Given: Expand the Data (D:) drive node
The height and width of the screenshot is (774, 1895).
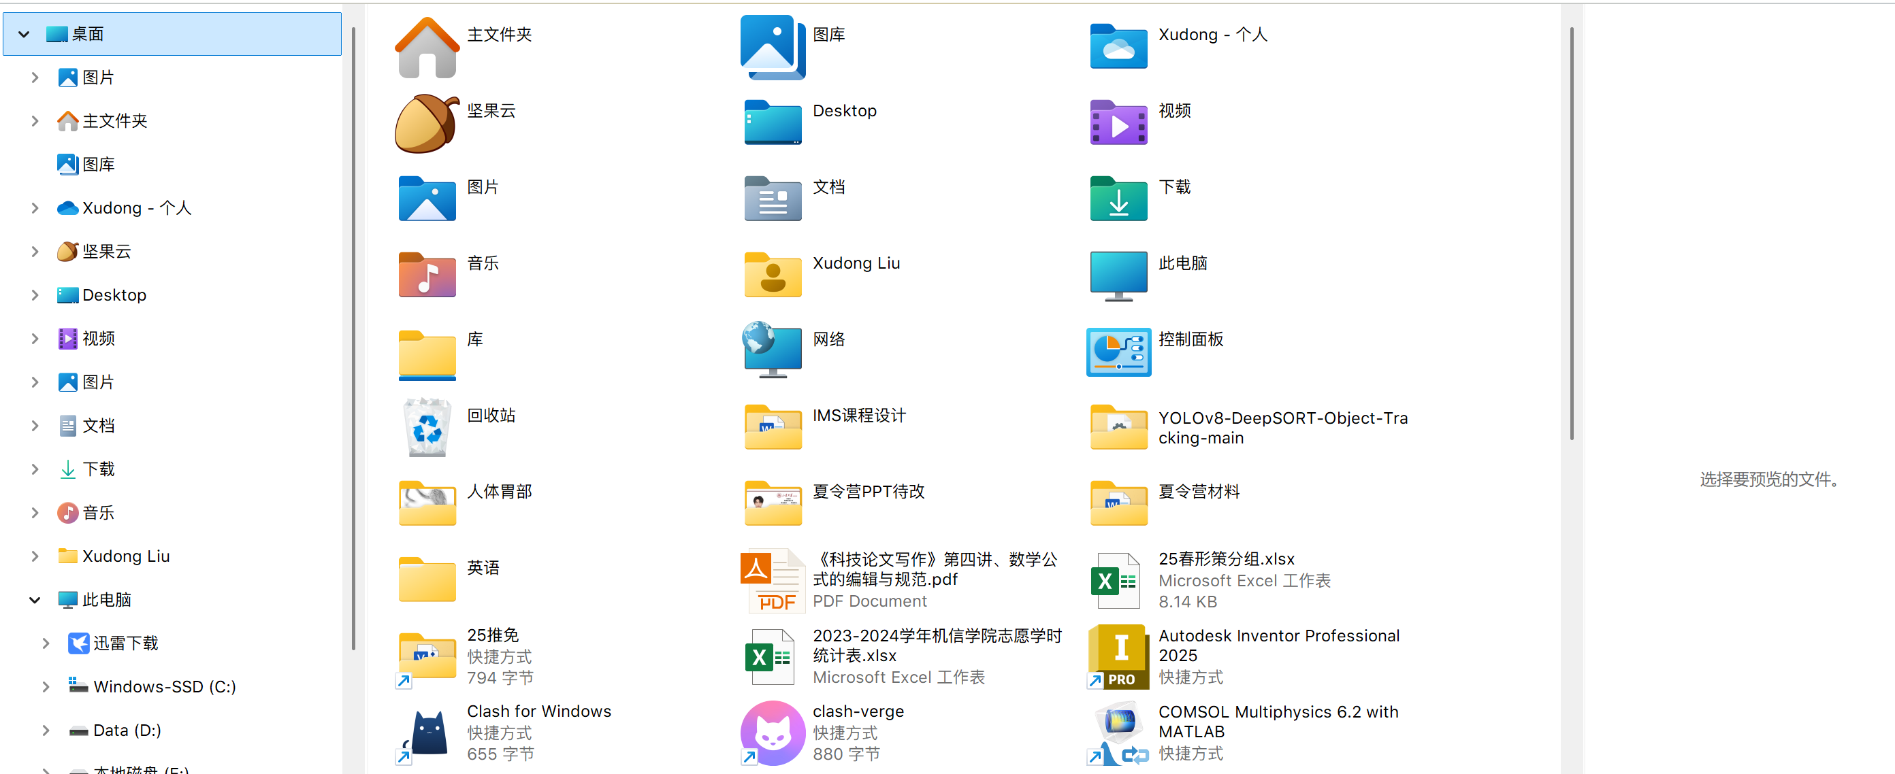Looking at the screenshot, I should tap(46, 730).
